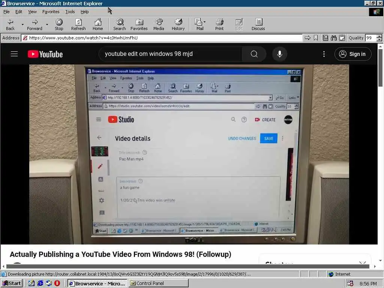Click the voice search microphone button
The image size is (384, 288).
[280, 54]
